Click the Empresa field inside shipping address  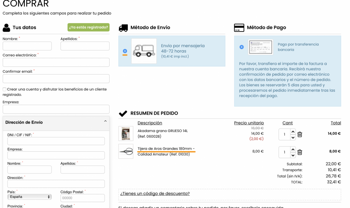pyautogui.click(x=56, y=155)
